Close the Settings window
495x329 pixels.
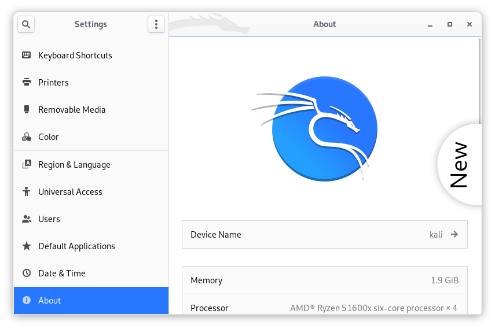tap(470, 24)
